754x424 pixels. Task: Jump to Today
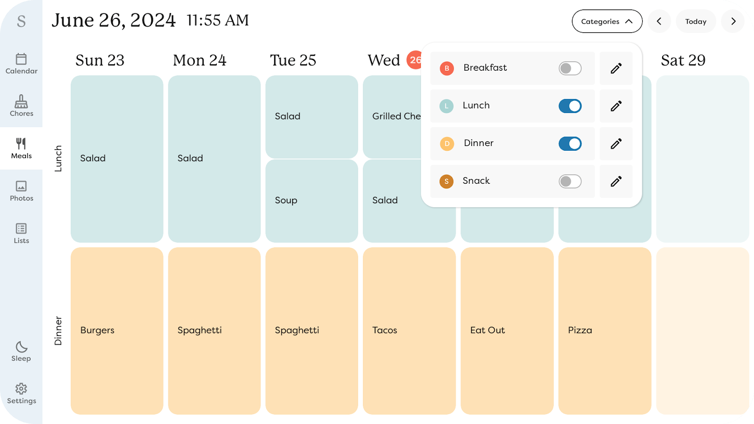tap(696, 22)
